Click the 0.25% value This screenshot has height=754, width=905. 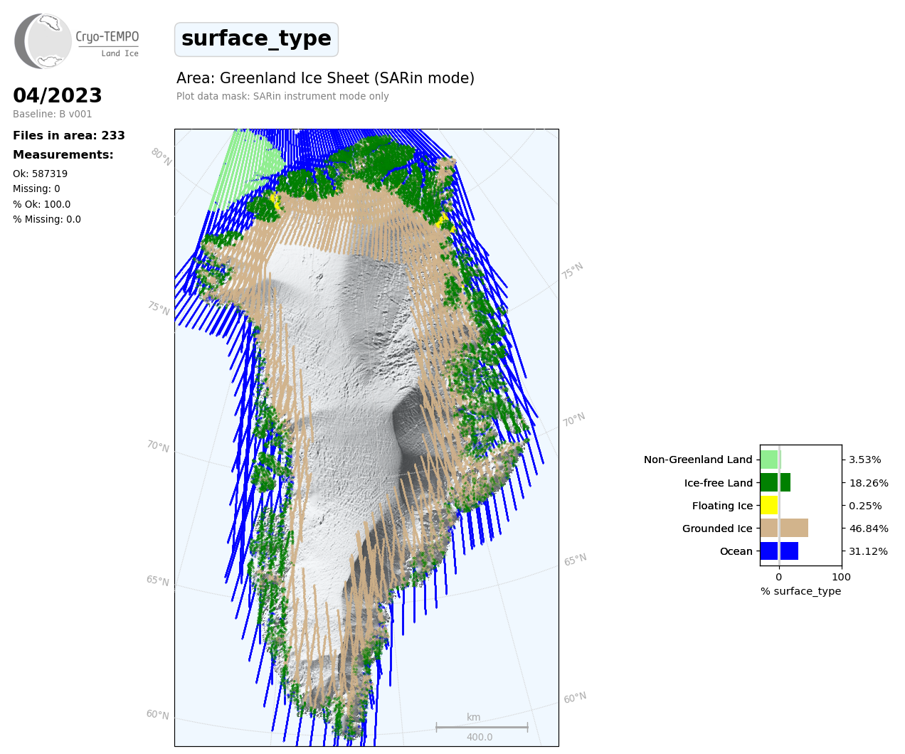[865, 506]
